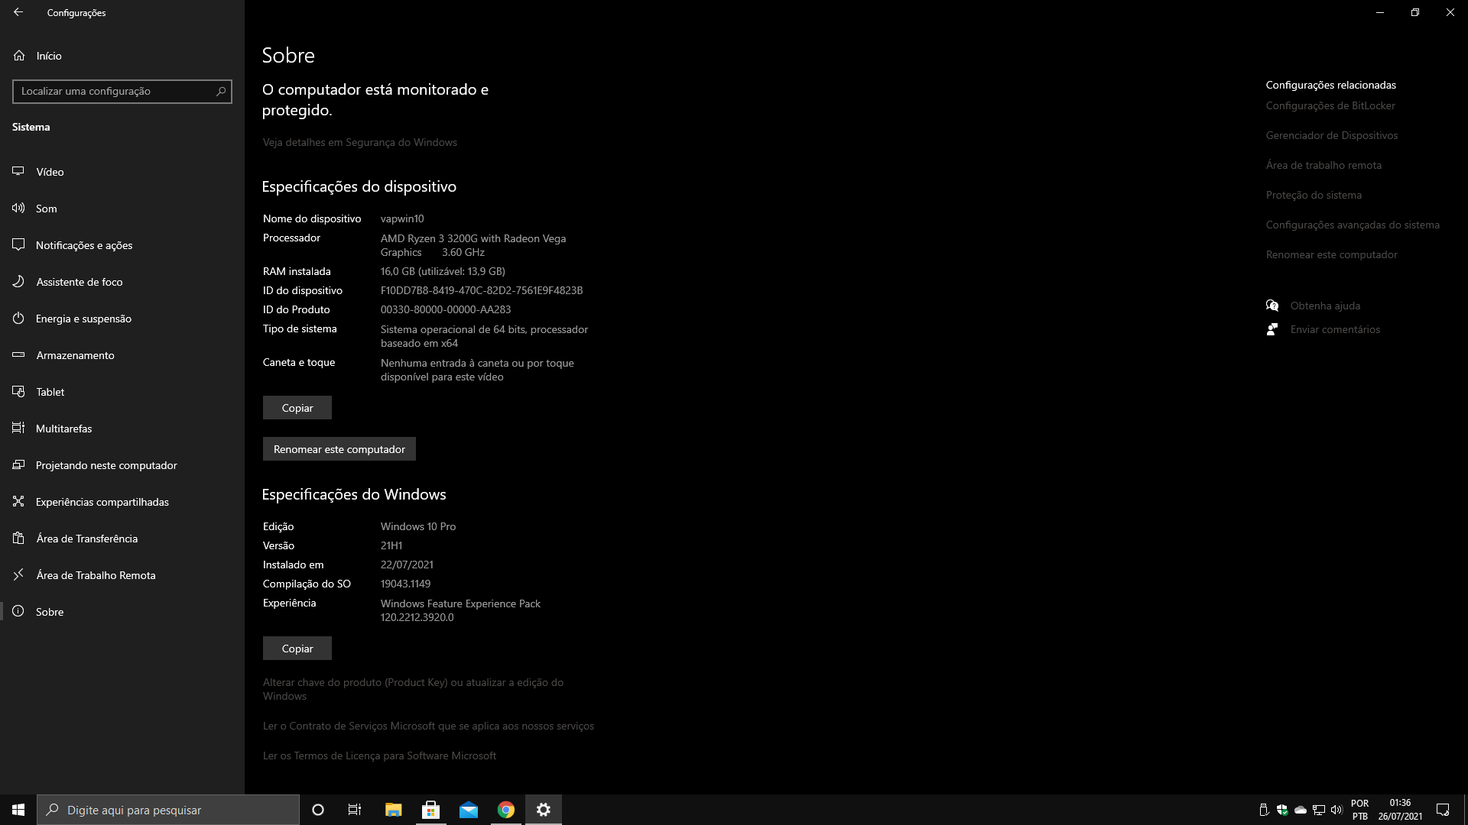
Task: Click the Enviar comentários feedback icon
Action: (1272, 329)
